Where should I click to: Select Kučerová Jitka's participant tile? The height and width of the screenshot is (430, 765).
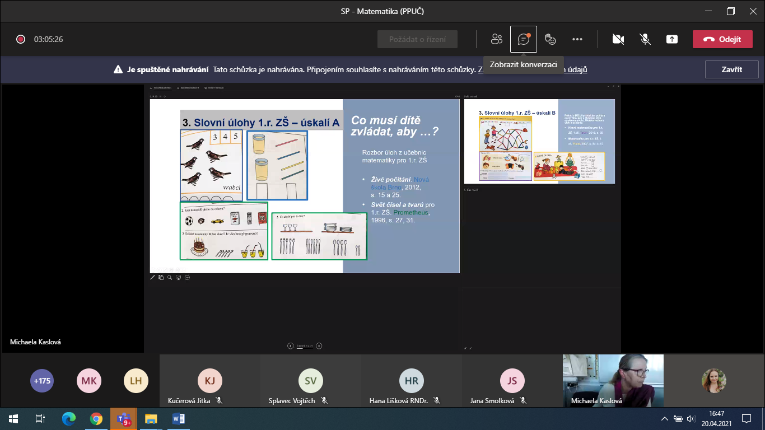(210, 381)
